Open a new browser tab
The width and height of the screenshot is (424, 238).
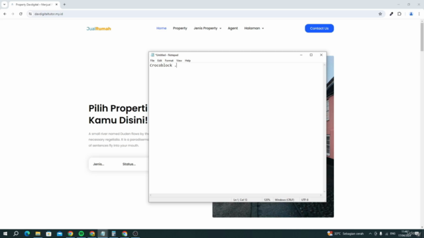point(64,5)
